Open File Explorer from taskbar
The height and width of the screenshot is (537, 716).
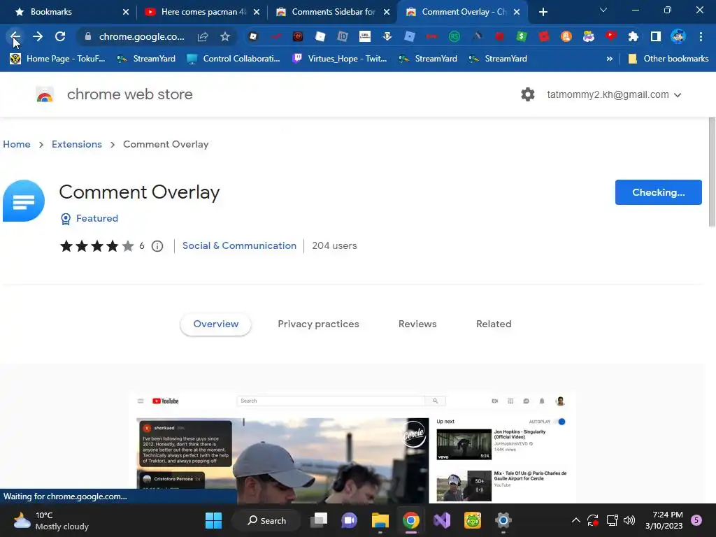click(380, 520)
